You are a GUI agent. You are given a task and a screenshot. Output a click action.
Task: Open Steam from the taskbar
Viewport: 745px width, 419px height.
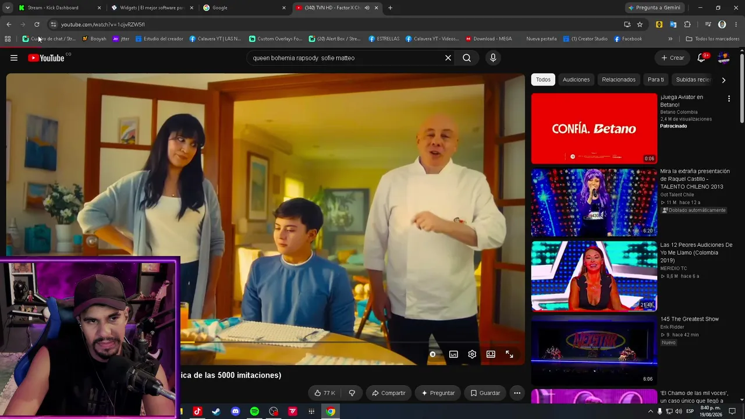tap(216, 411)
